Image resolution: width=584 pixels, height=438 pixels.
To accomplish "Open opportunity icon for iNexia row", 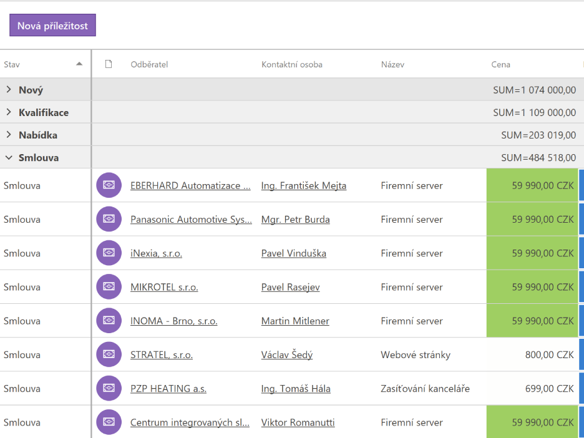I will coord(109,253).
